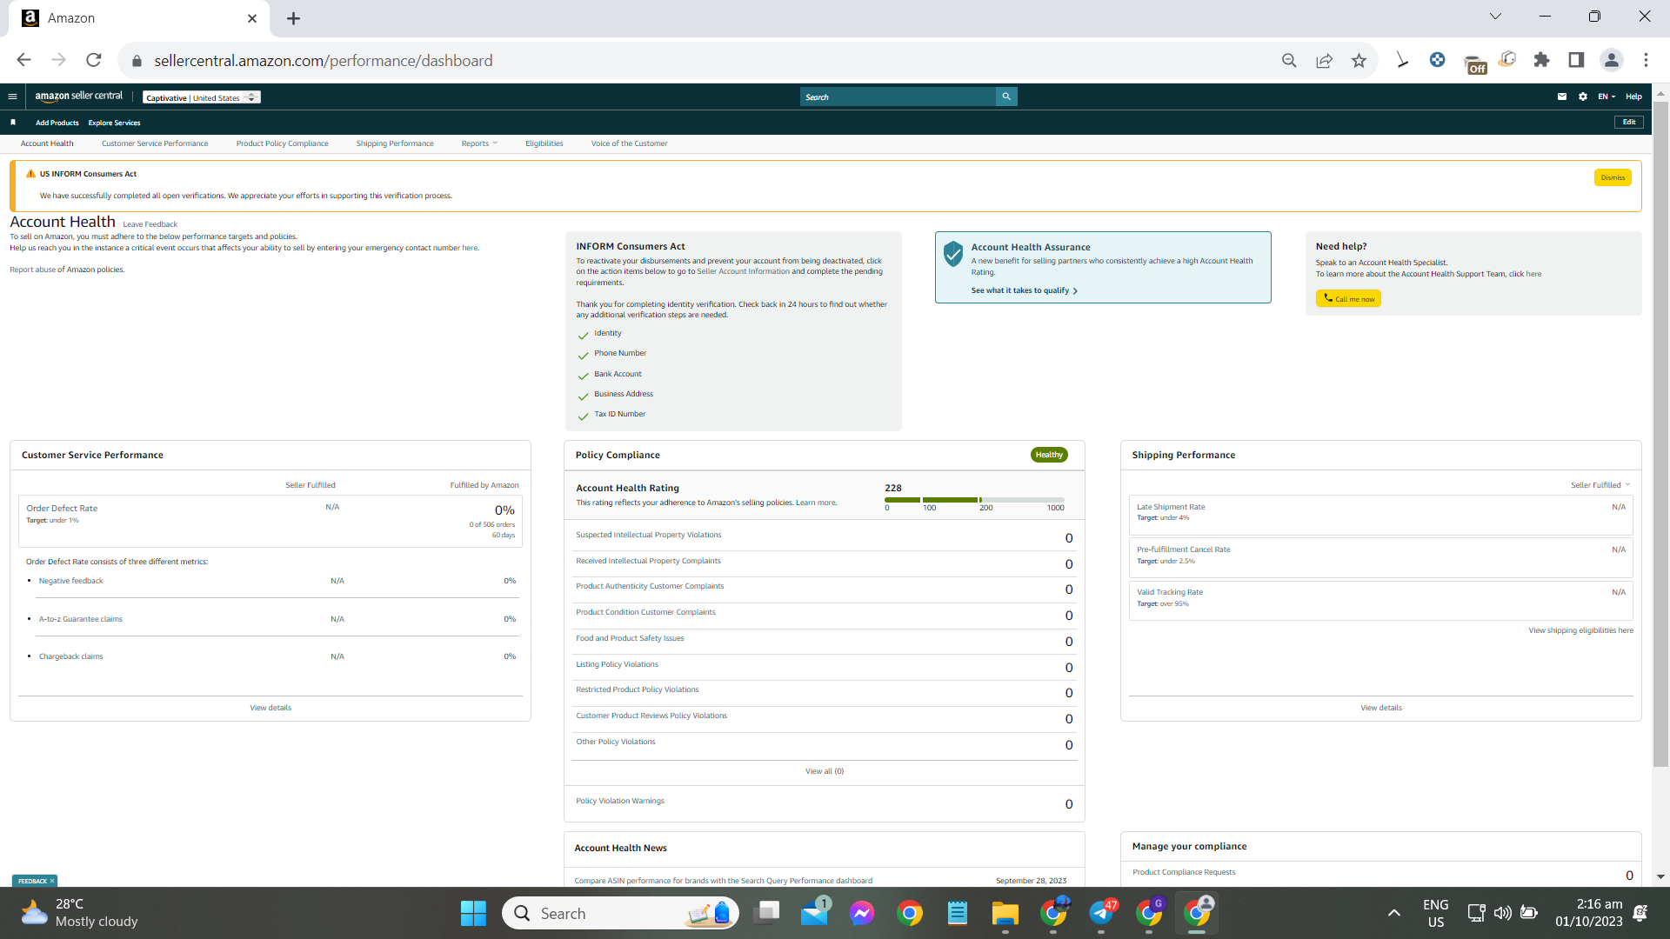Open the Chrome three-dot menu
The image size is (1670, 939).
pos(1646,60)
